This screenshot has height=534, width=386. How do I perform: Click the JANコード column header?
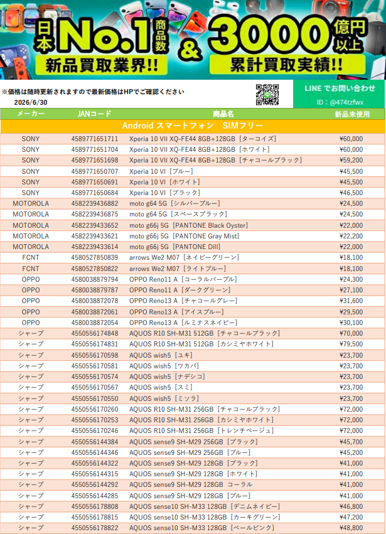94,114
